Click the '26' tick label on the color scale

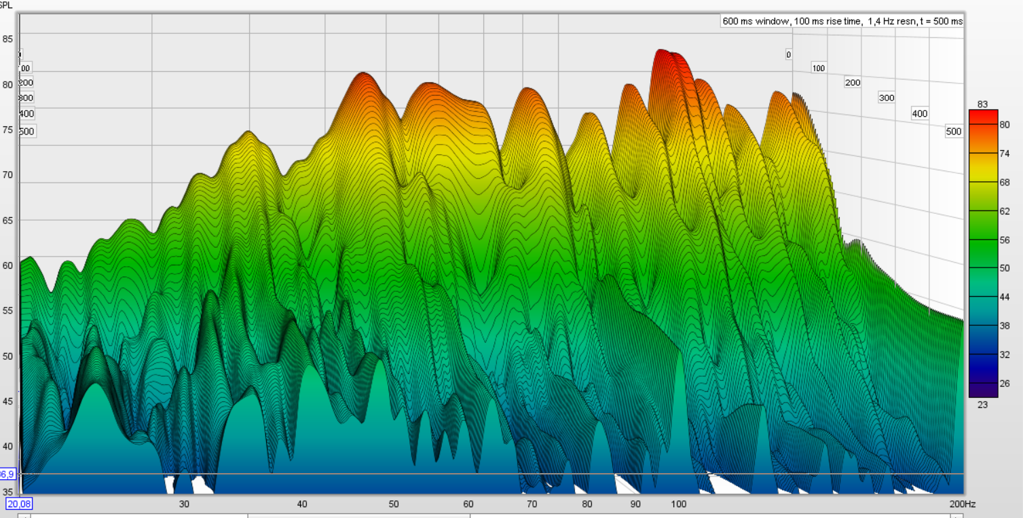point(1005,383)
